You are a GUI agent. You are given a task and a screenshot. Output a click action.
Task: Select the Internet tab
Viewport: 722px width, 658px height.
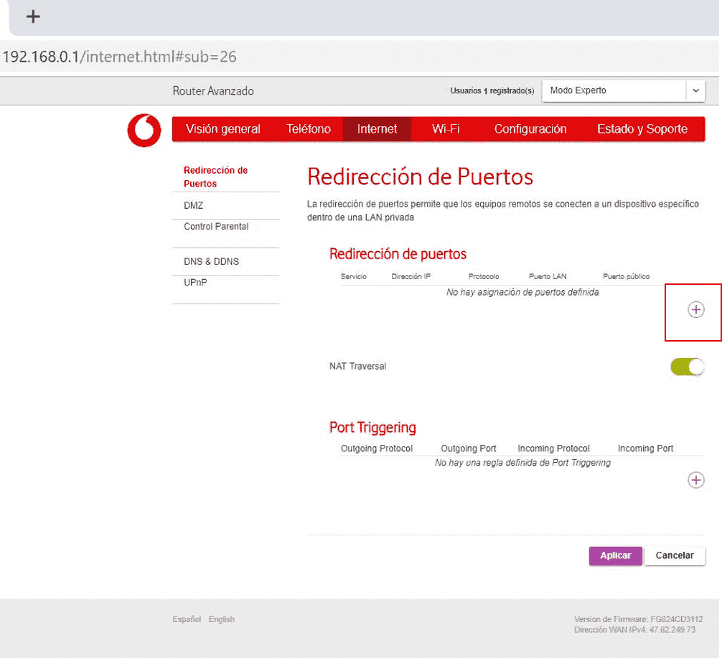click(x=377, y=129)
